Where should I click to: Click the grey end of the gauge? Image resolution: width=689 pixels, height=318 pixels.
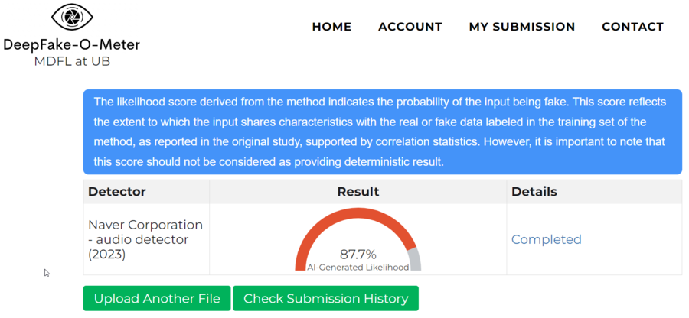tap(415, 260)
